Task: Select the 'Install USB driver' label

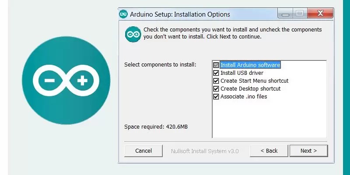Action: pos(242,73)
